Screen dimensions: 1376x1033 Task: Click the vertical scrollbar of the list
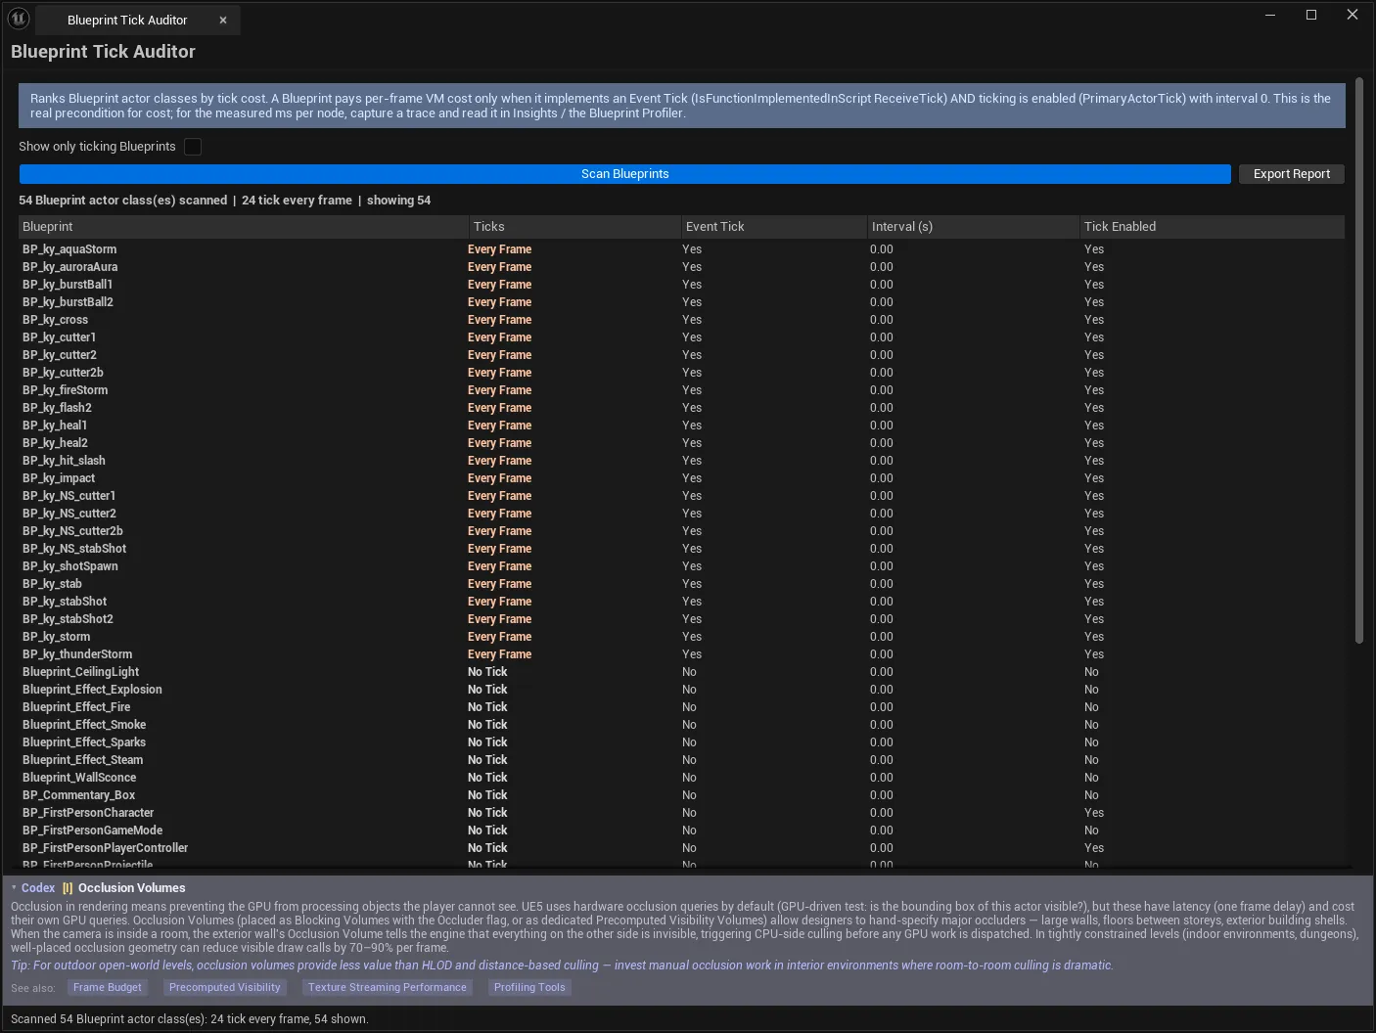pyautogui.click(x=1358, y=360)
